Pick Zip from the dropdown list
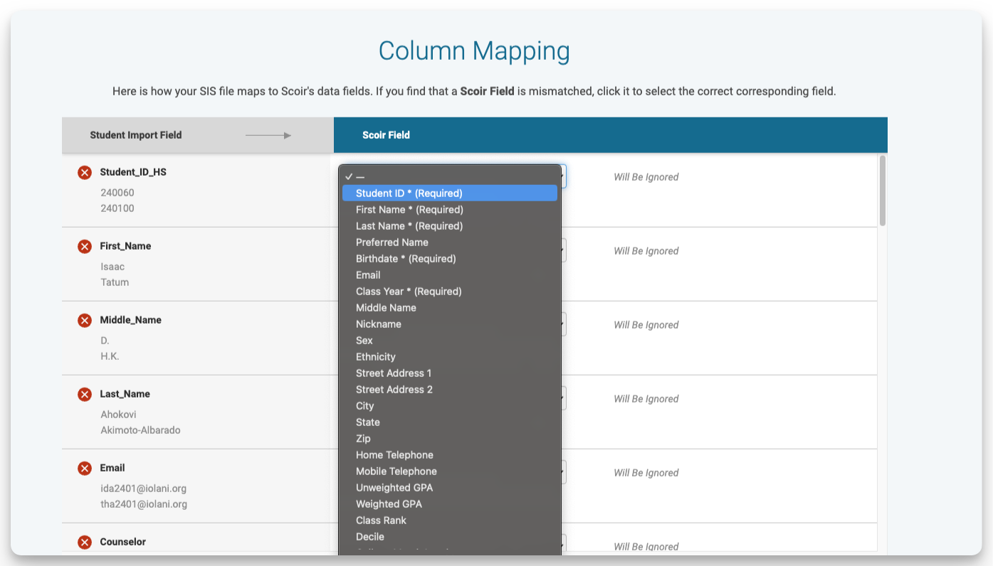The height and width of the screenshot is (566, 993). 450,438
